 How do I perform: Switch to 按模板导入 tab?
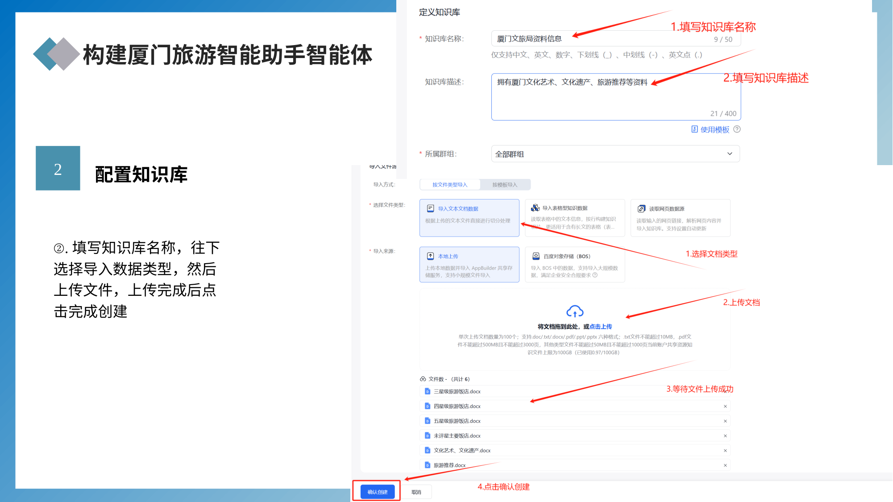coord(505,185)
